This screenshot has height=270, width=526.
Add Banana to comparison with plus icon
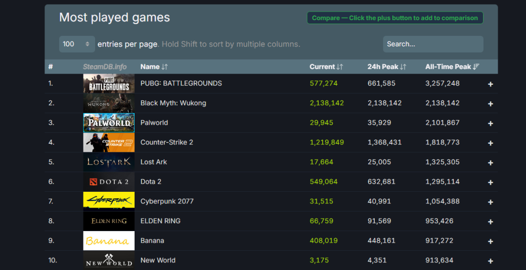(490, 241)
